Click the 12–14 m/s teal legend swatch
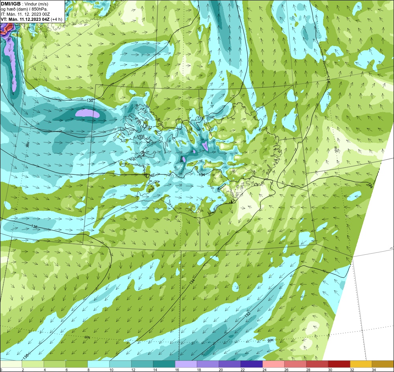 click(142, 364)
